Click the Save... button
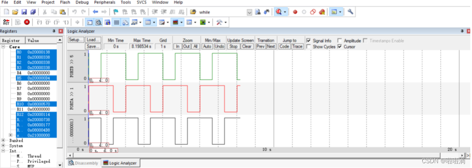 point(93,46)
